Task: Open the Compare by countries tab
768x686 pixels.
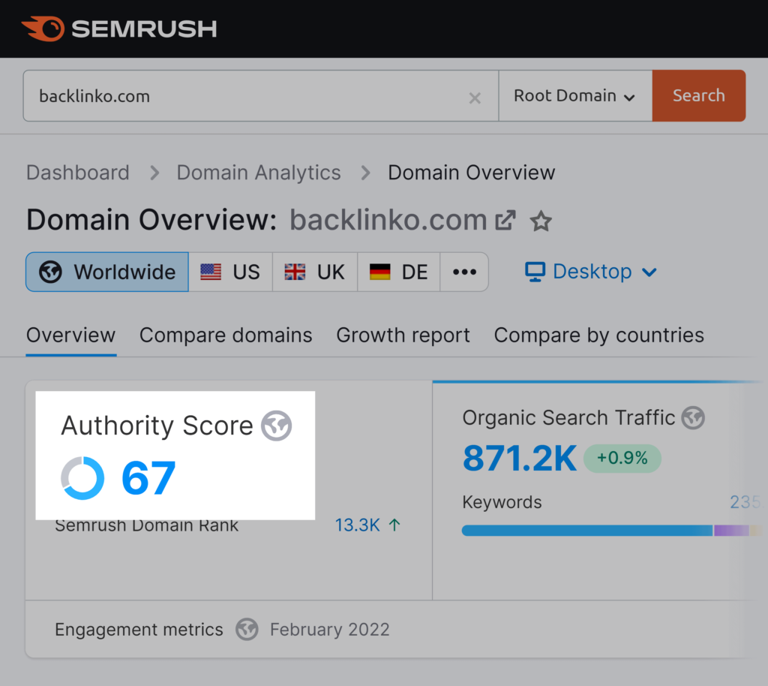Action: 598,335
